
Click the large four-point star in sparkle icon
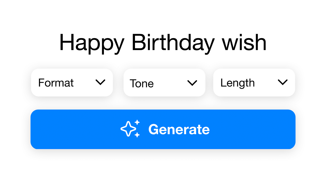click(x=129, y=129)
